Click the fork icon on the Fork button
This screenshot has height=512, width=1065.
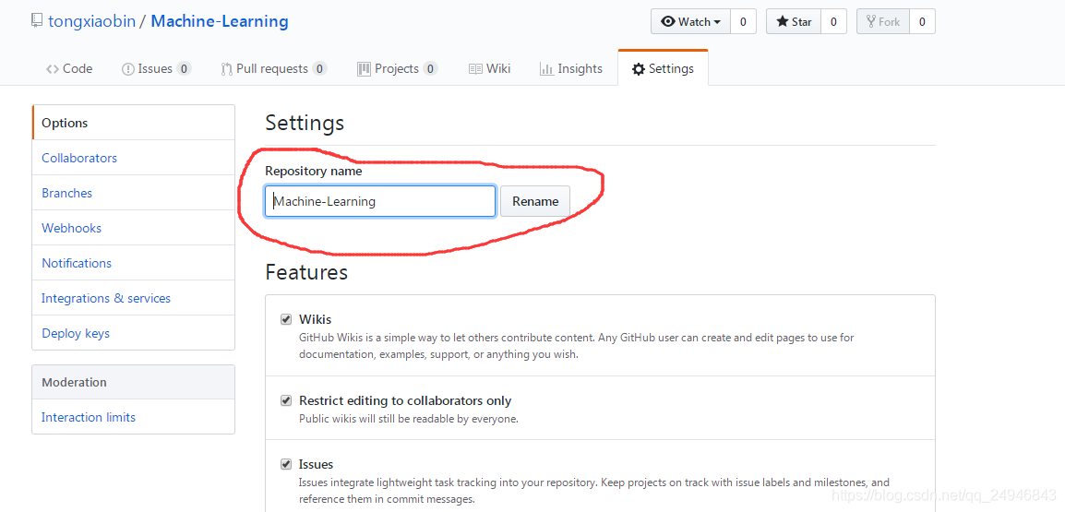tap(871, 22)
